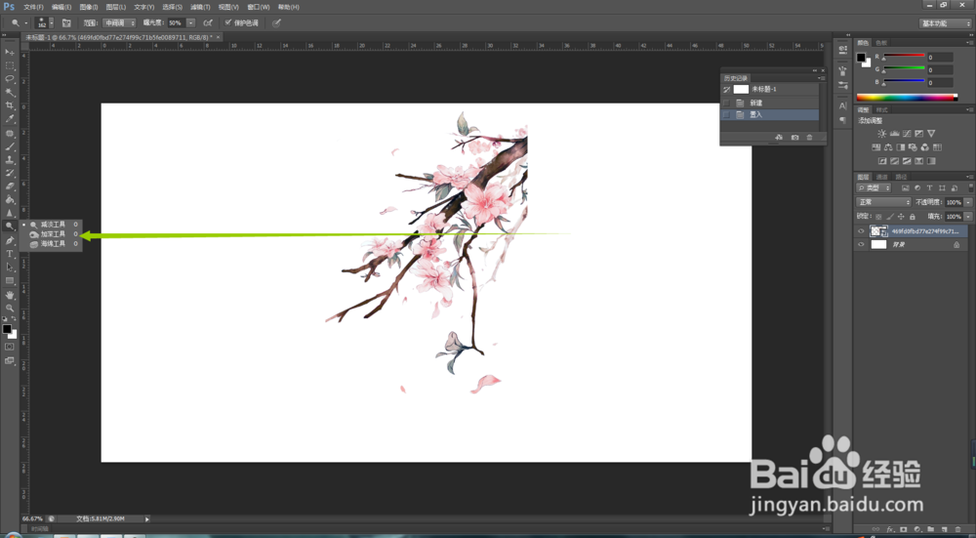Screen dimensions: 976x538
Task: Select the Rectangular Marquee tool
Action: 10,66
